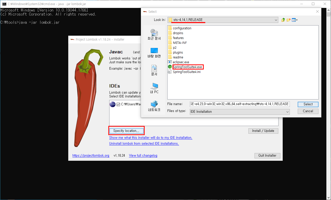Select the p2 folder

pos(172,47)
